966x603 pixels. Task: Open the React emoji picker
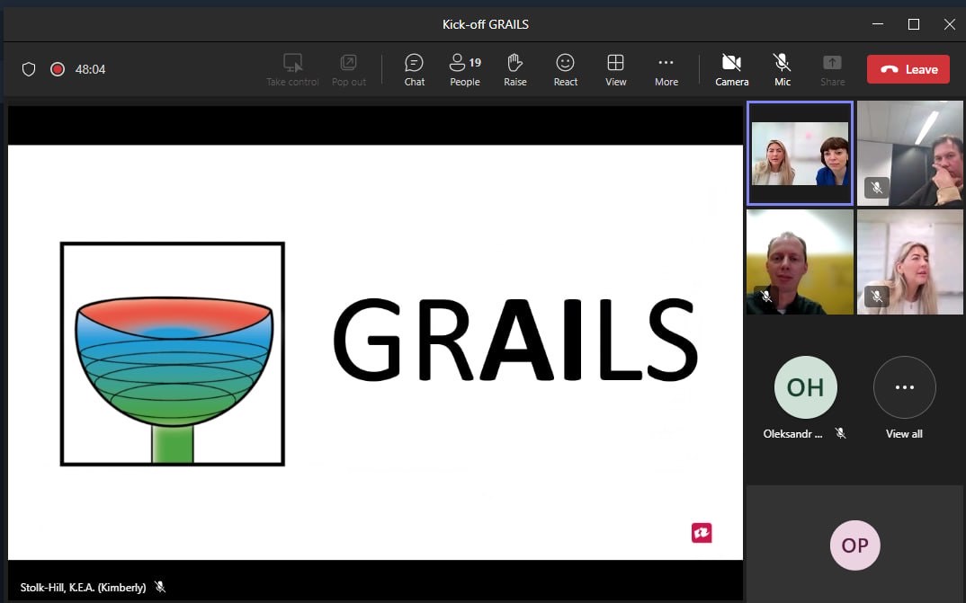[565, 69]
